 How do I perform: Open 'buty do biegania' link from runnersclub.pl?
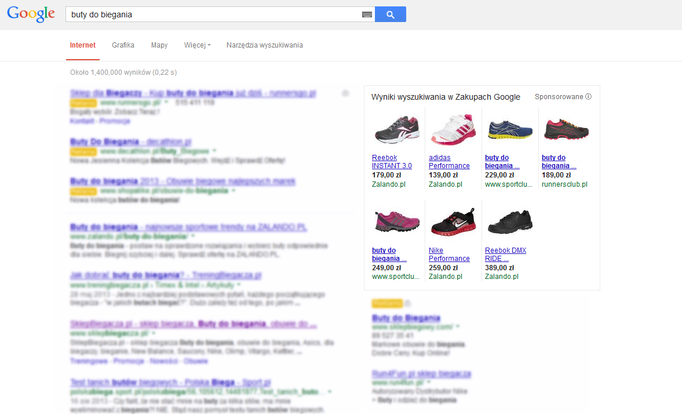pos(559,162)
